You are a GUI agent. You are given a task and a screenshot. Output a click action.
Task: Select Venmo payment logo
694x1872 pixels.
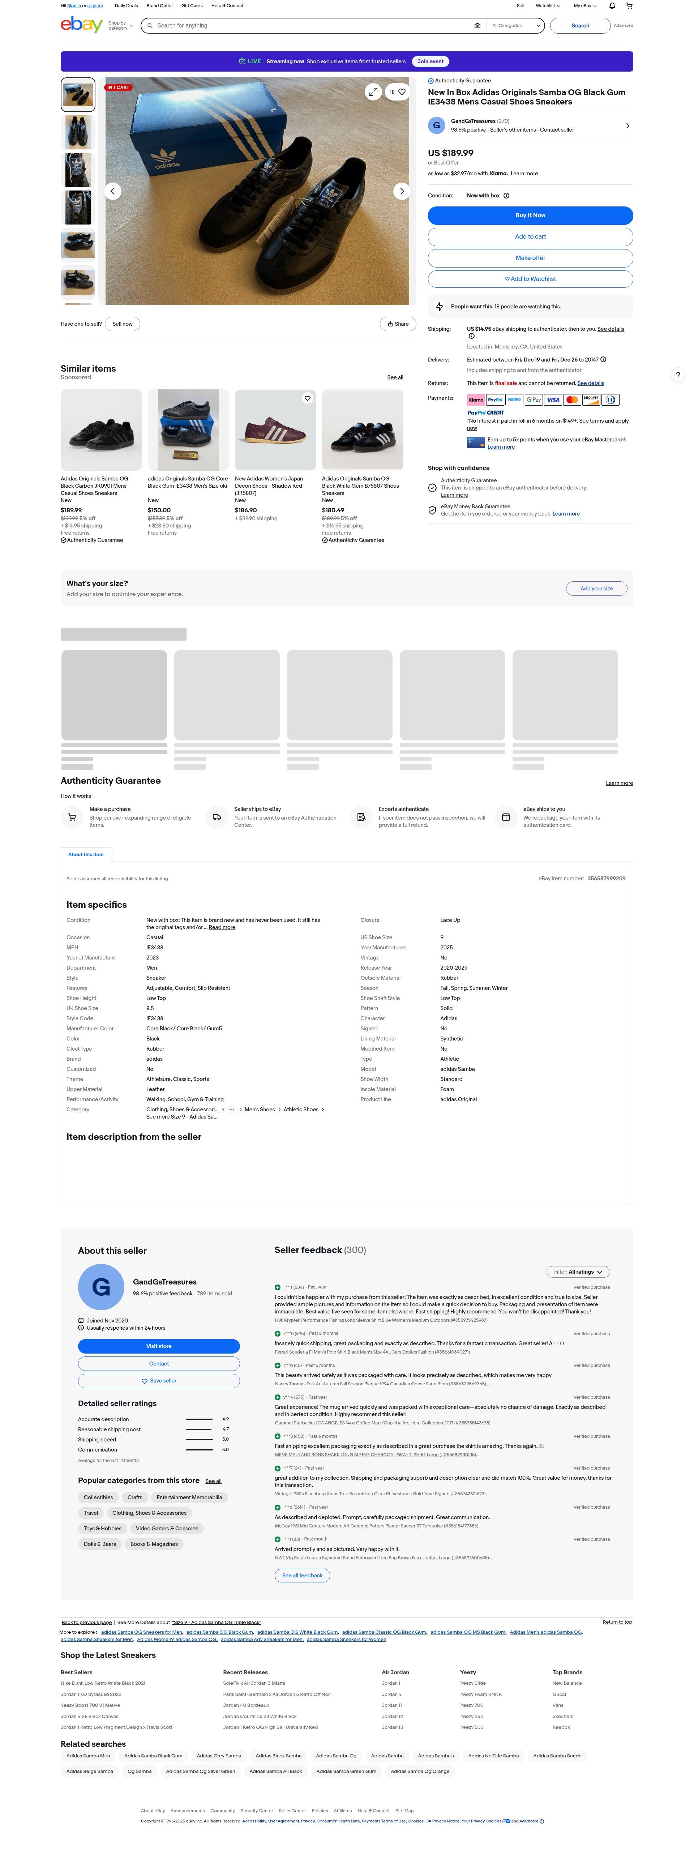[x=514, y=400]
